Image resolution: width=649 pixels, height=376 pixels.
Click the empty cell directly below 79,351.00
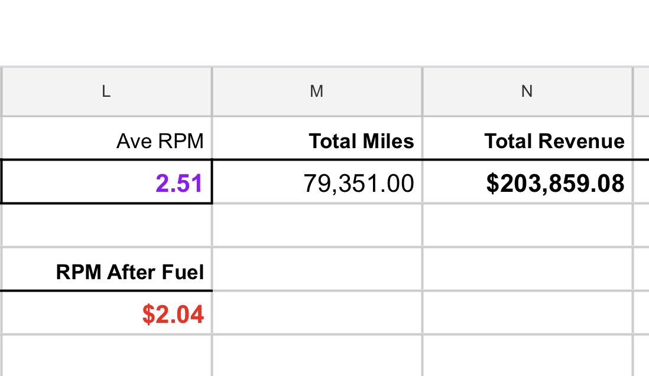click(317, 225)
